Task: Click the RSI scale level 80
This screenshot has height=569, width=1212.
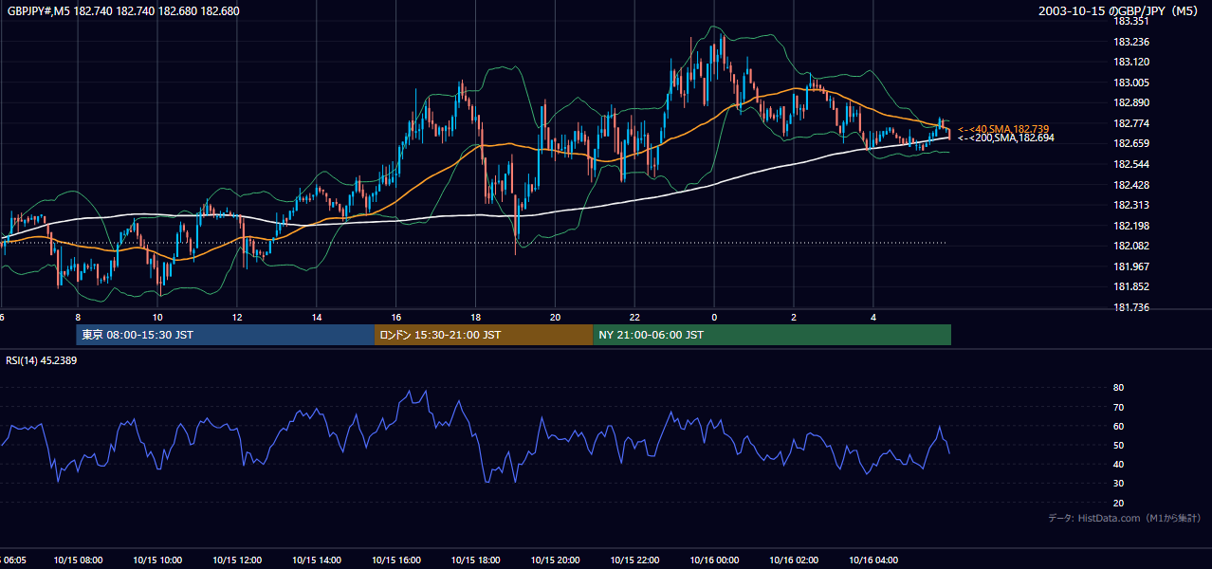Action: 1118,388
